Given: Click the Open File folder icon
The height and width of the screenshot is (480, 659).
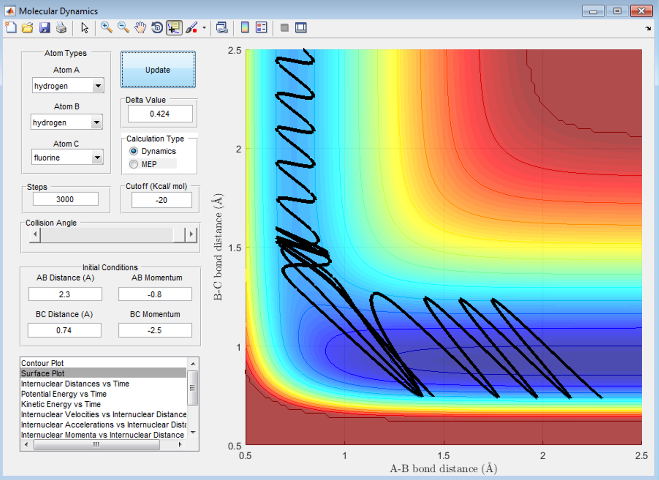Looking at the screenshot, I should 28,28.
